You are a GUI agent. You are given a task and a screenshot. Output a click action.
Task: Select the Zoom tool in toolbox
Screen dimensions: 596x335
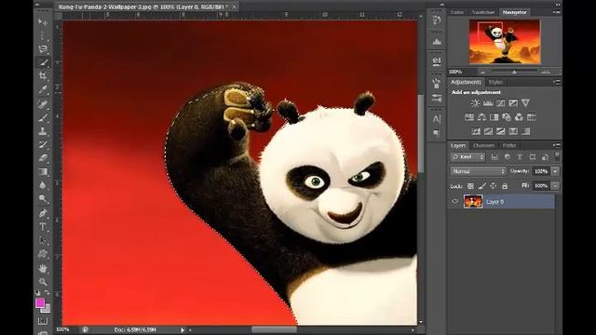(x=43, y=282)
